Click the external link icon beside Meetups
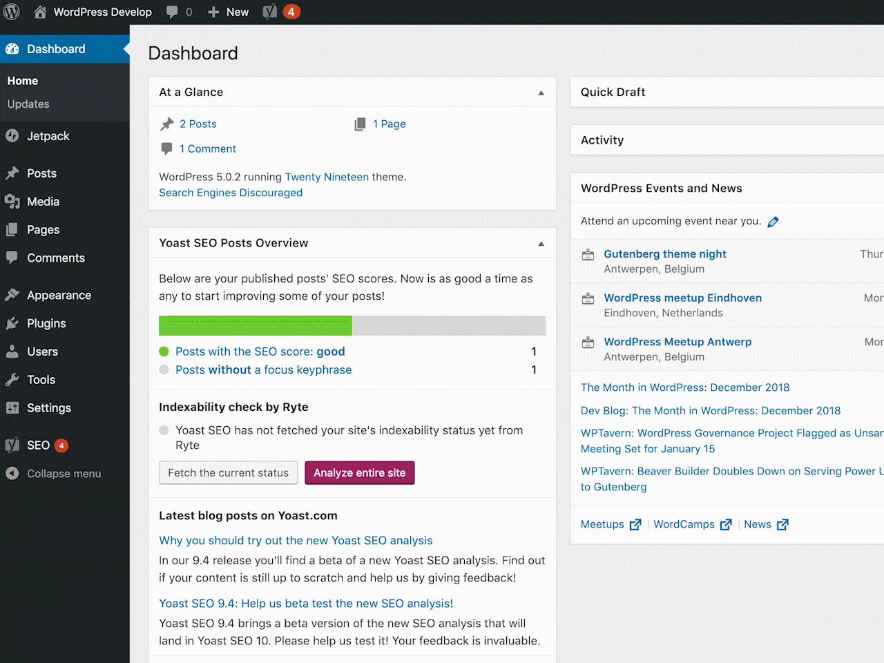884x663 pixels. pos(635,525)
